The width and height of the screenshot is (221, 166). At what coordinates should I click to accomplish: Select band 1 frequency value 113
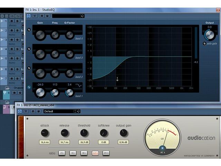[55, 85]
